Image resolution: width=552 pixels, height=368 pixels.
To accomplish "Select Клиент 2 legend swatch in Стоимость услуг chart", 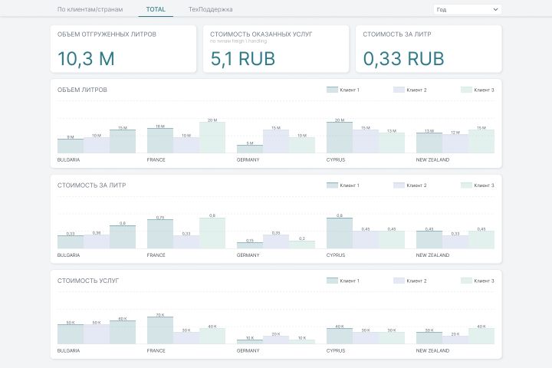I will pos(399,281).
